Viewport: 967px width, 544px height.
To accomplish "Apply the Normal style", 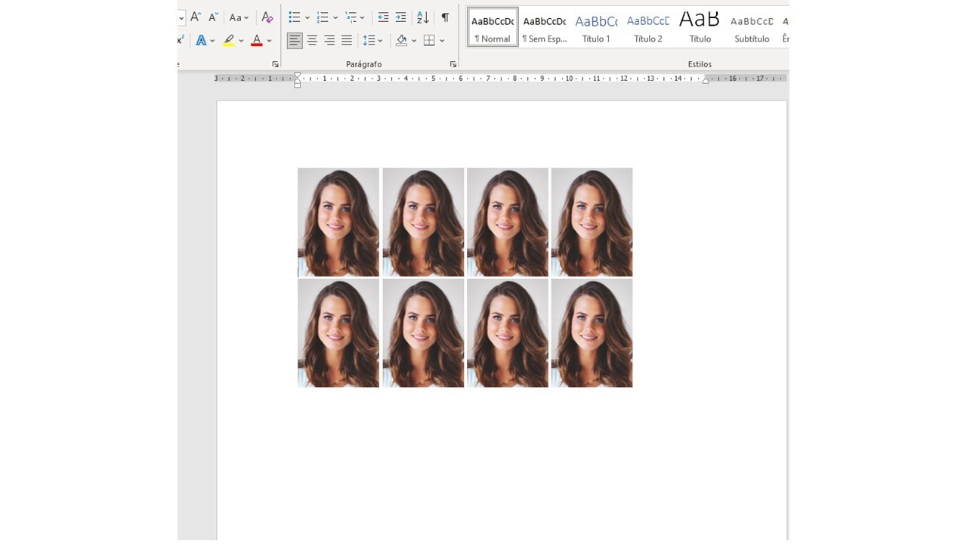I will click(x=493, y=27).
